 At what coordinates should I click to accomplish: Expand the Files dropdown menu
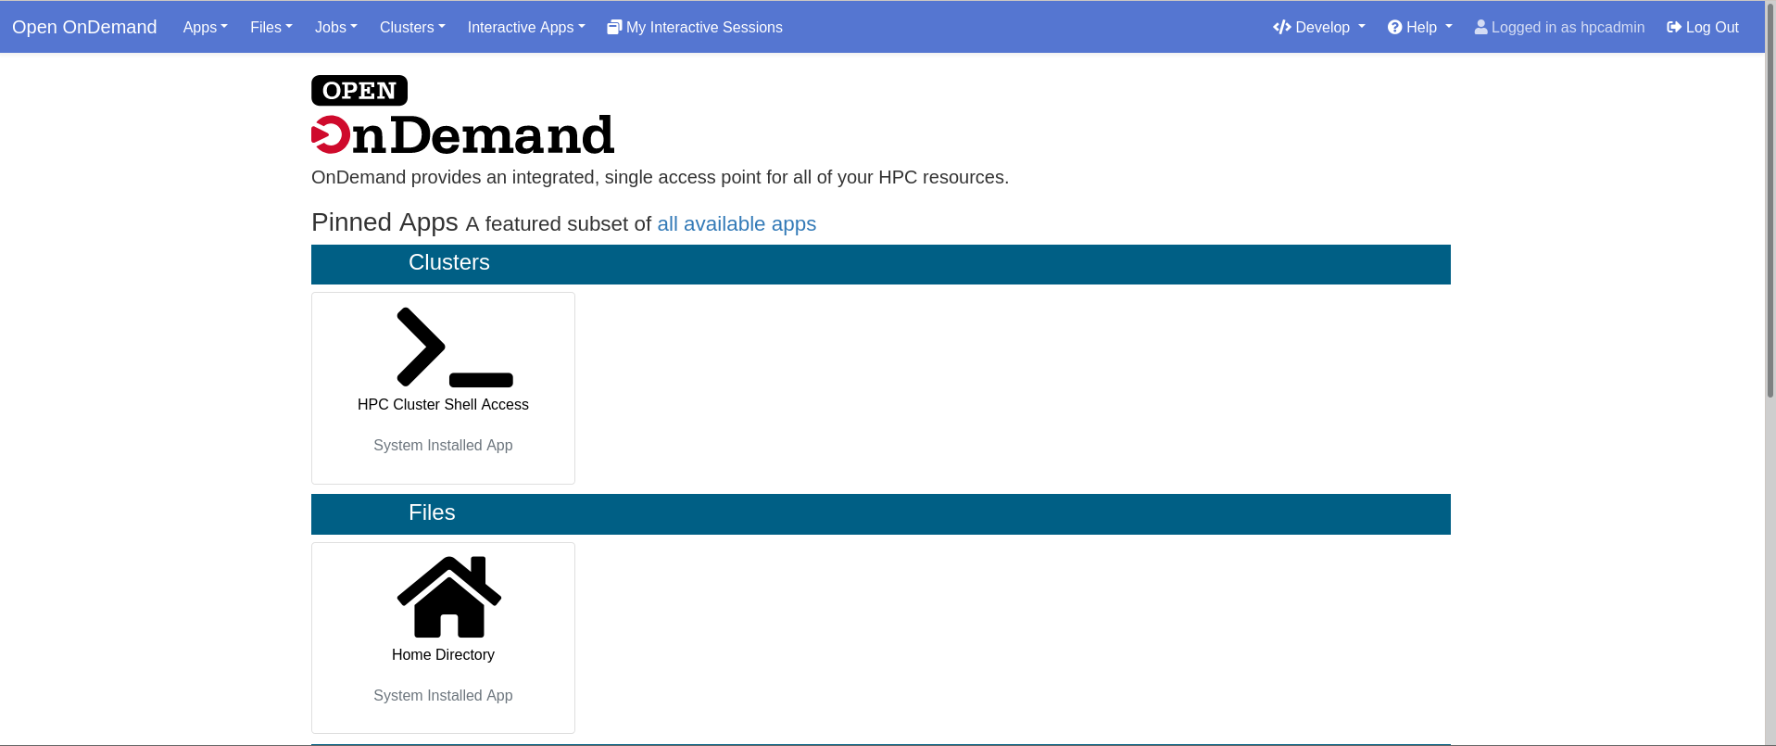click(x=271, y=27)
